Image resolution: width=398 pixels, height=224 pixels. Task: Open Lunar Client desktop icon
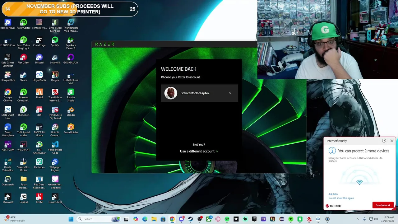(x=55, y=198)
